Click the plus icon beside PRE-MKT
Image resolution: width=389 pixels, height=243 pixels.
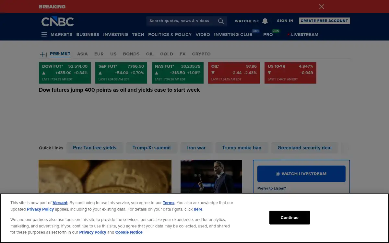pos(42,54)
